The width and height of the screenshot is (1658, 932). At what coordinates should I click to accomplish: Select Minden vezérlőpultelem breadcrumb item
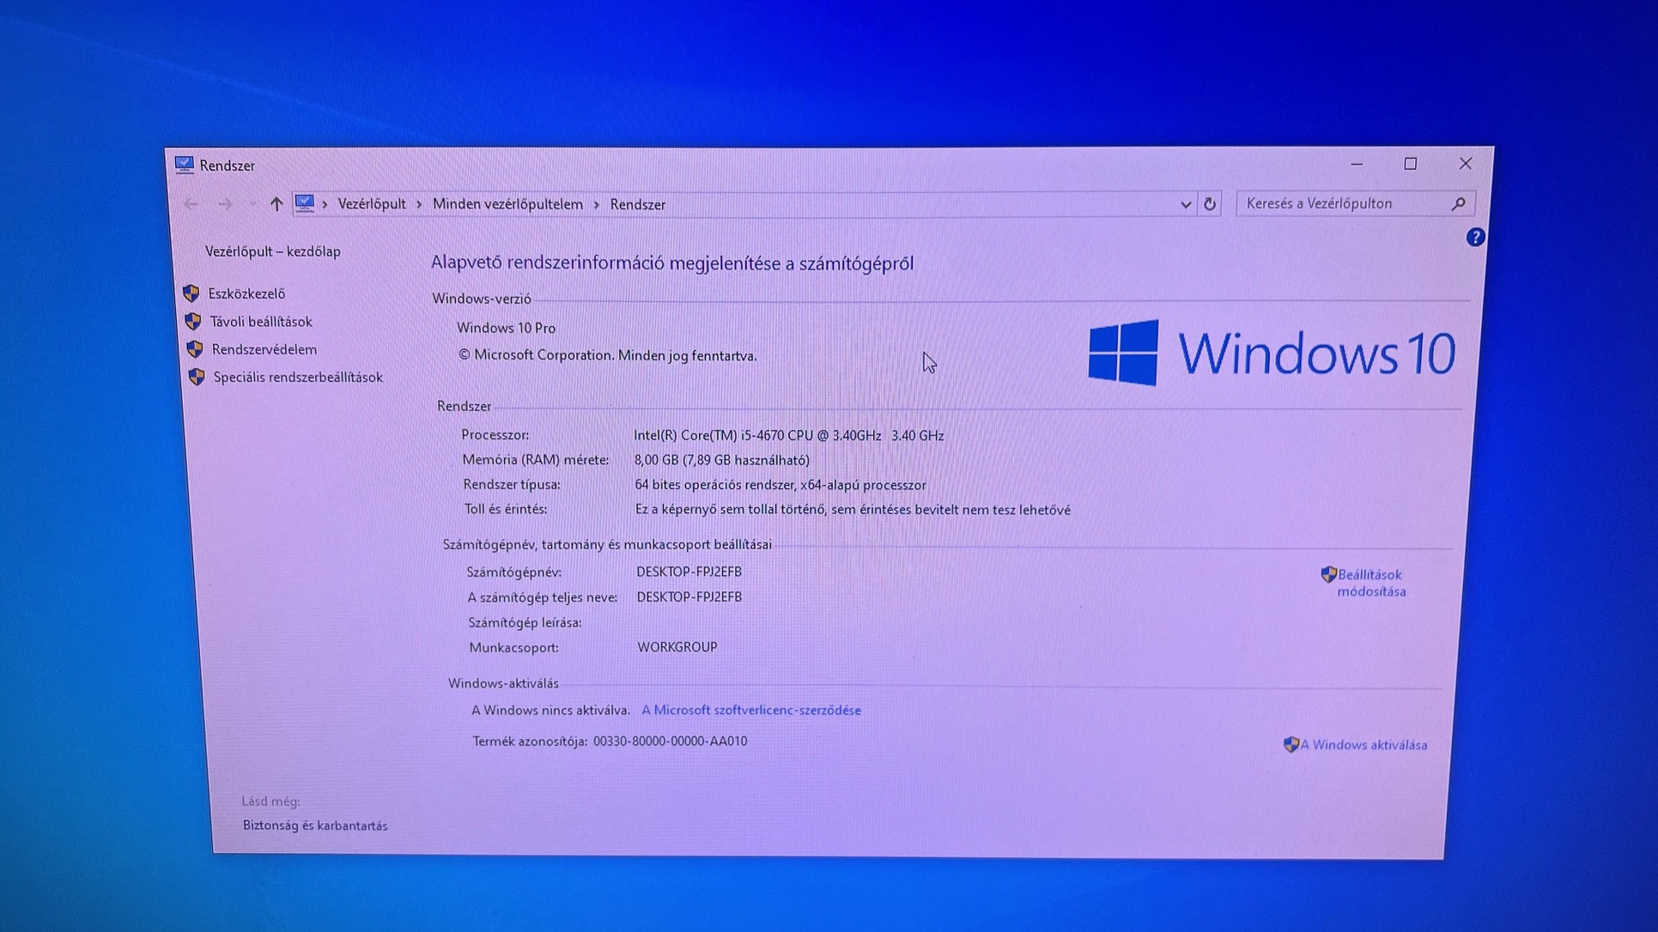click(x=507, y=204)
